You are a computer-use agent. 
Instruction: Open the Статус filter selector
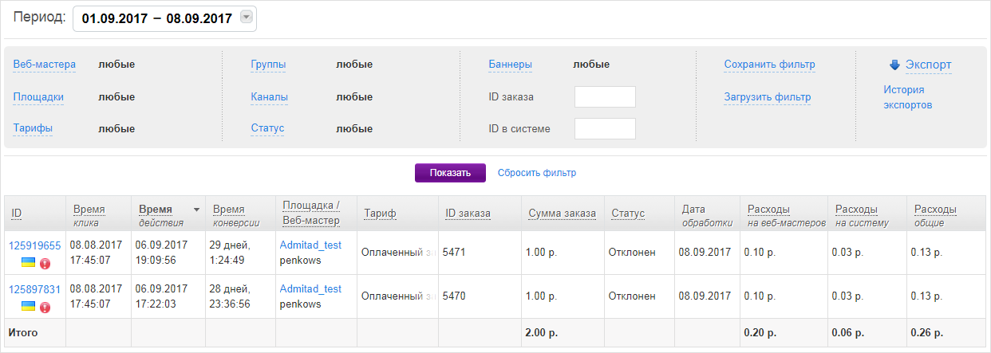(267, 128)
